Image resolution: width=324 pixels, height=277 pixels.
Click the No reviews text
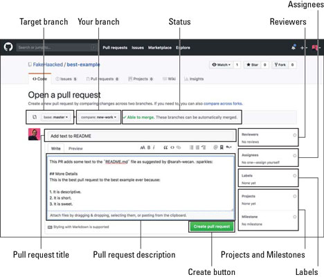coord(250,142)
